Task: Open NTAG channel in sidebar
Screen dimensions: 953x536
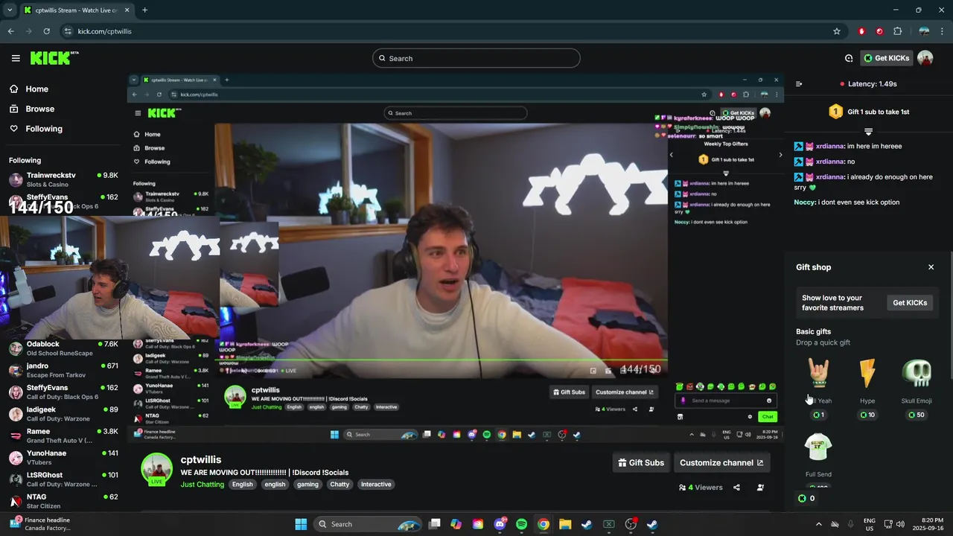Action: [x=63, y=500]
